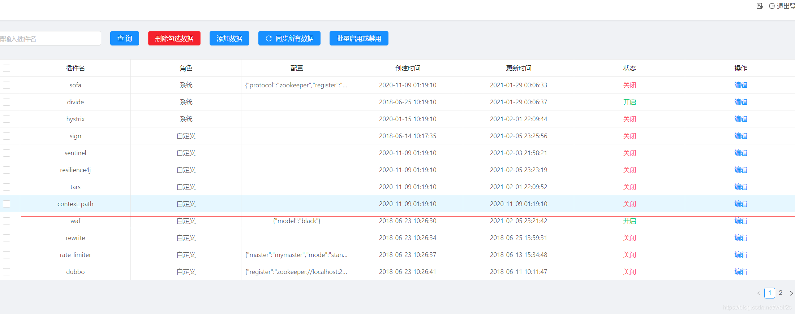Click the plugin name search field
795x314 pixels.
(50, 38)
